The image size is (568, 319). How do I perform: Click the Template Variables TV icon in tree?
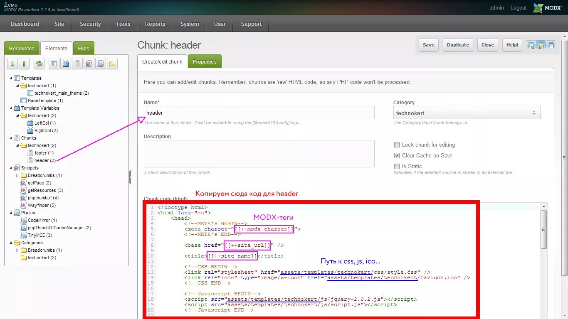coord(17,108)
